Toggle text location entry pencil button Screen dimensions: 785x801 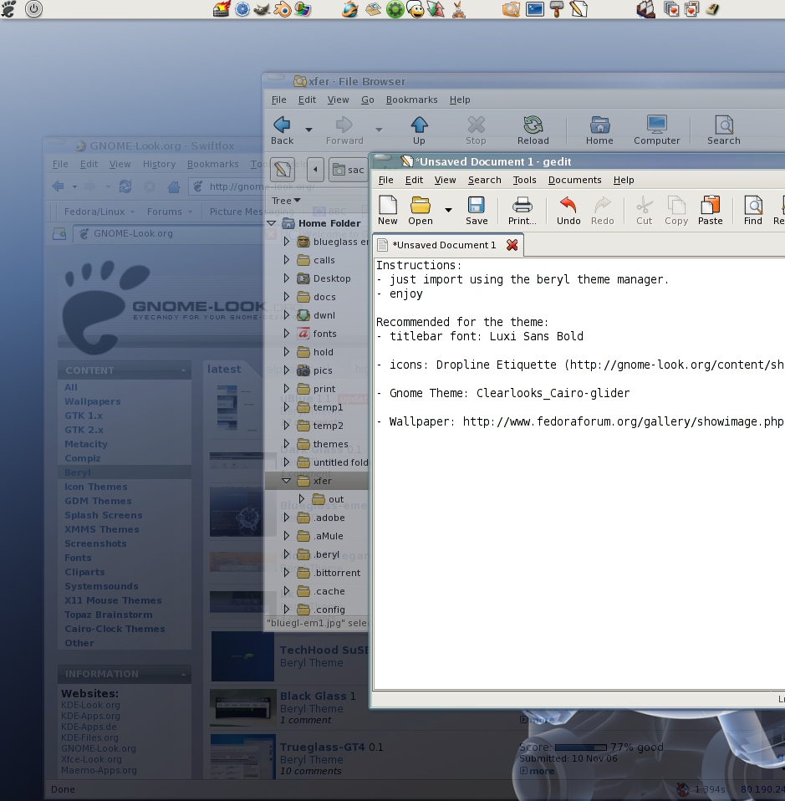(x=283, y=170)
